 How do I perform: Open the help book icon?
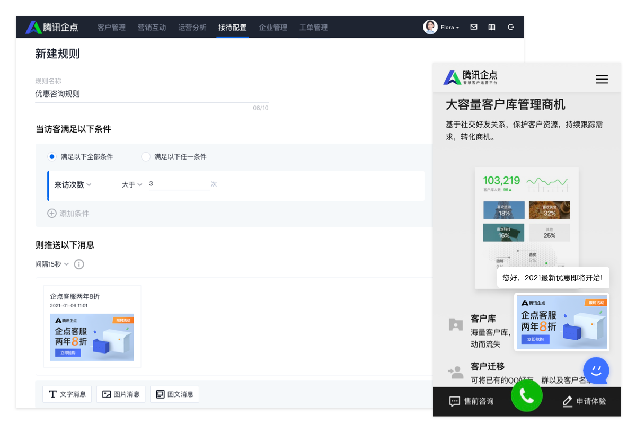[x=492, y=27]
